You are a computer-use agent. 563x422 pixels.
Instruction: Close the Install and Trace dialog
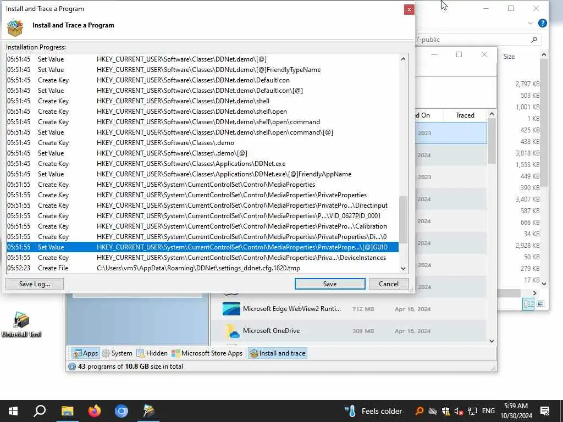(x=409, y=10)
